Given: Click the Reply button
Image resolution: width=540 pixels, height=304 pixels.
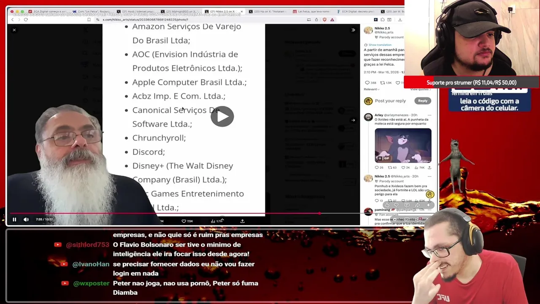Looking at the screenshot, I should [x=423, y=101].
